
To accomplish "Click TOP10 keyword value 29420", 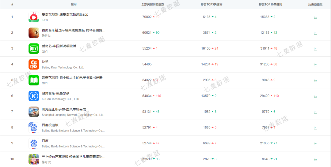I will coord(265,96).
